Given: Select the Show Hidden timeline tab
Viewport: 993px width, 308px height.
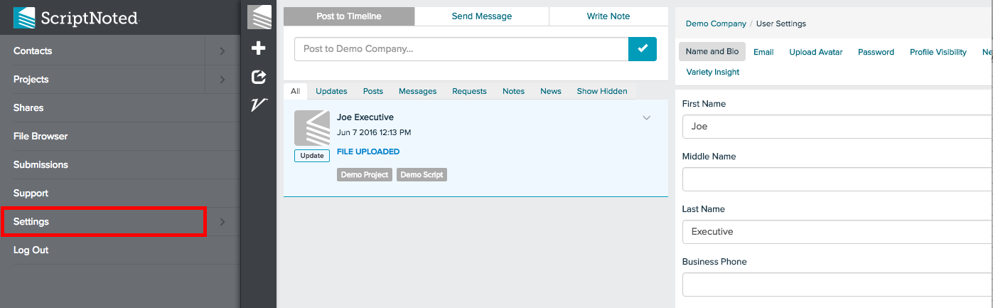Looking at the screenshot, I should 602,91.
